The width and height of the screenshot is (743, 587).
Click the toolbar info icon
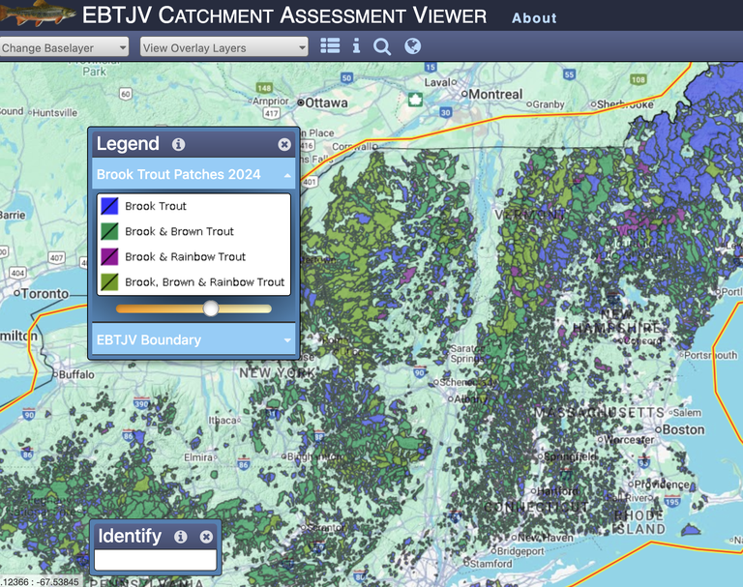coord(356,46)
